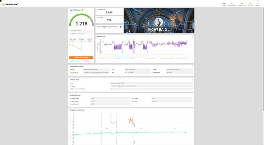
Task: Click the Detailed monitoring heading
Action: click(77, 110)
